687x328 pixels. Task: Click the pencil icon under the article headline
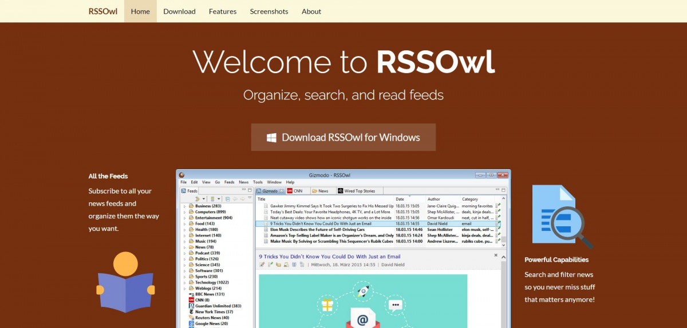pyautogui.click(x=262, y=265)
